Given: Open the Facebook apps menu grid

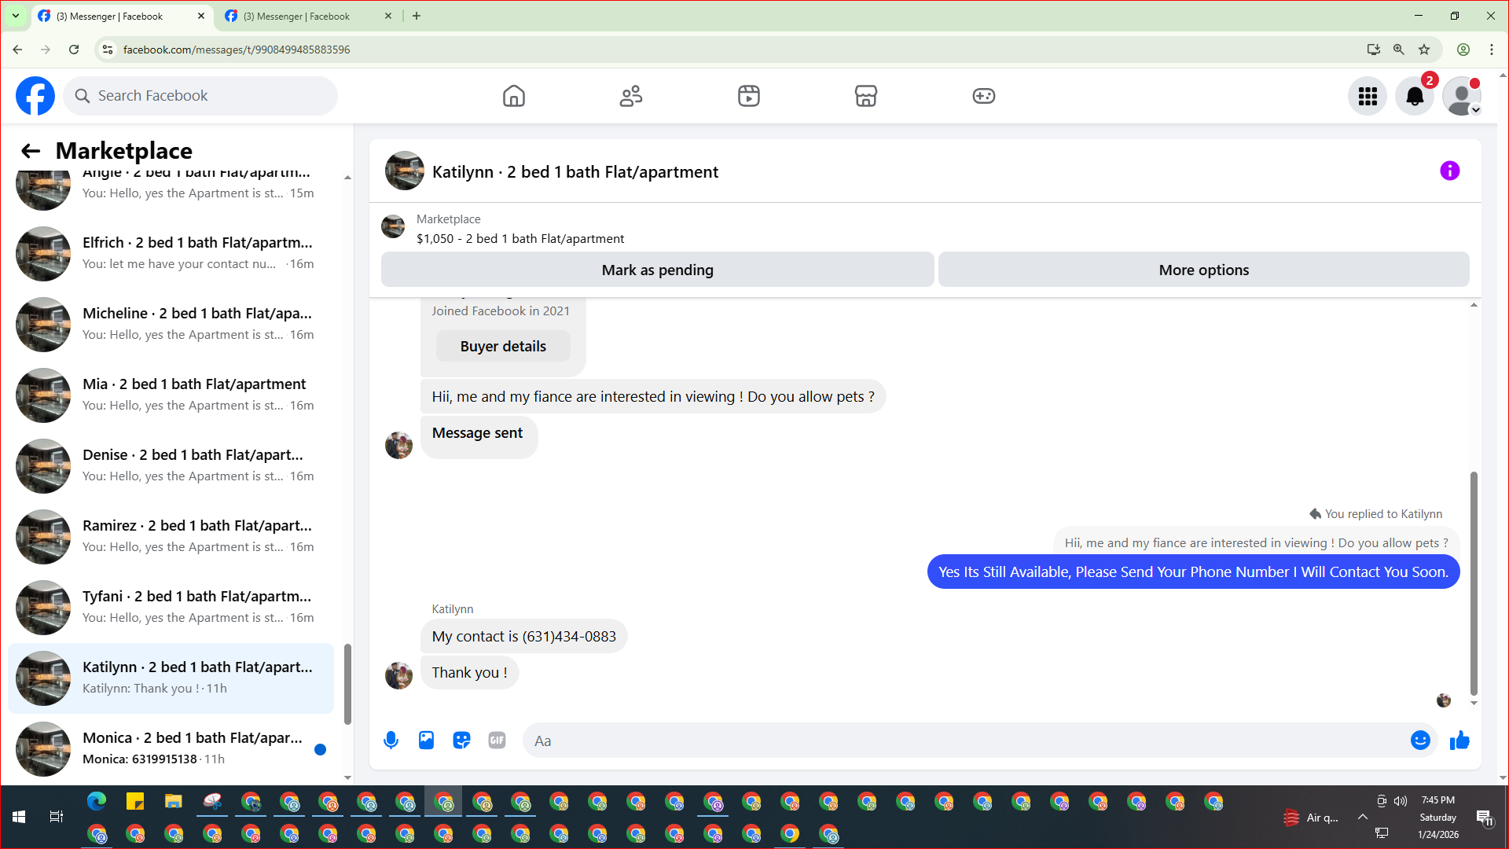Looking at the screenshot, I should [x=1368, y=96].
